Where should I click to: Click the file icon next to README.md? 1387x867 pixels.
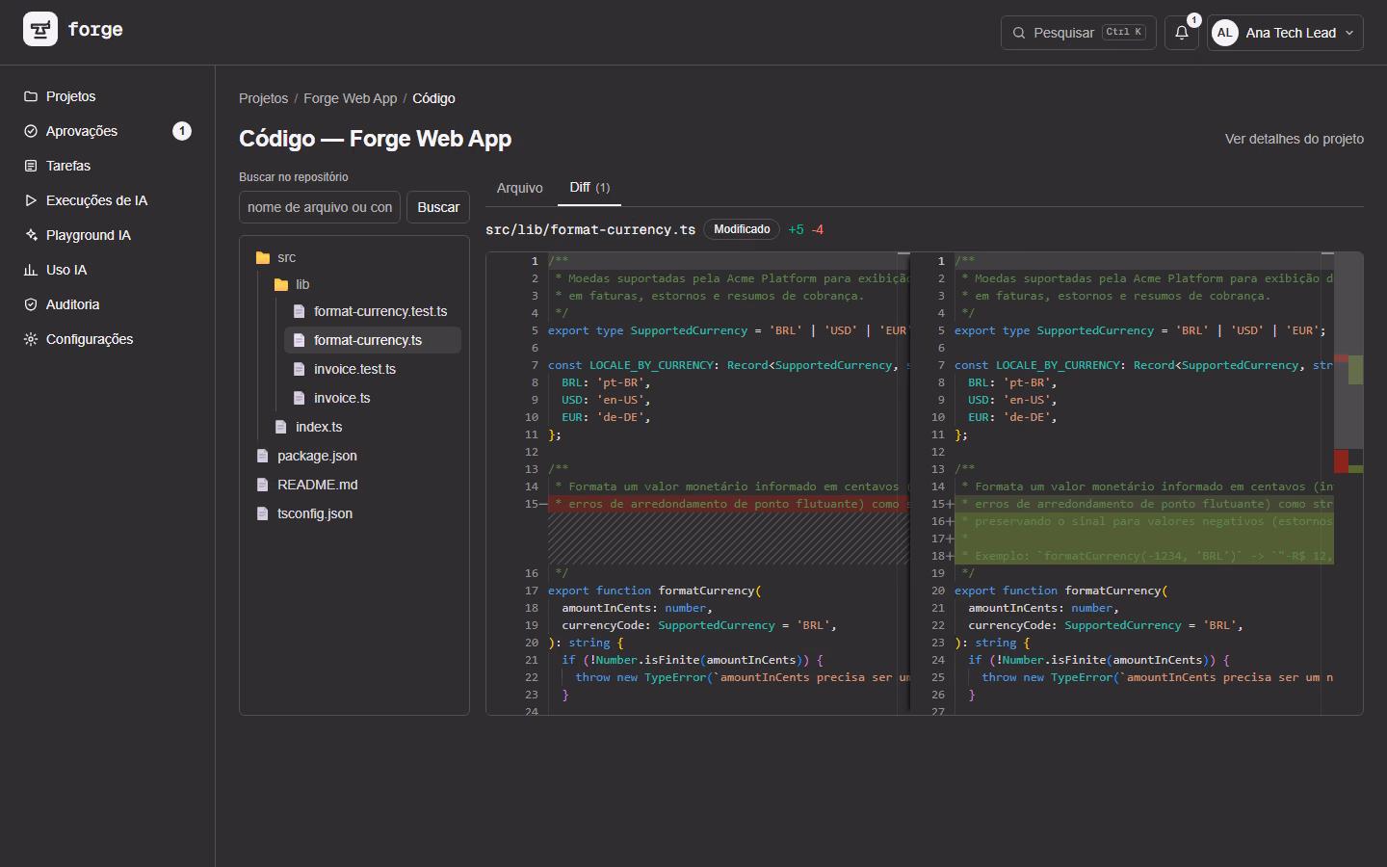point(263,486)
